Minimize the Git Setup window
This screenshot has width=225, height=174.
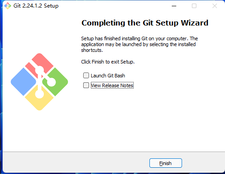coord(174,6)
